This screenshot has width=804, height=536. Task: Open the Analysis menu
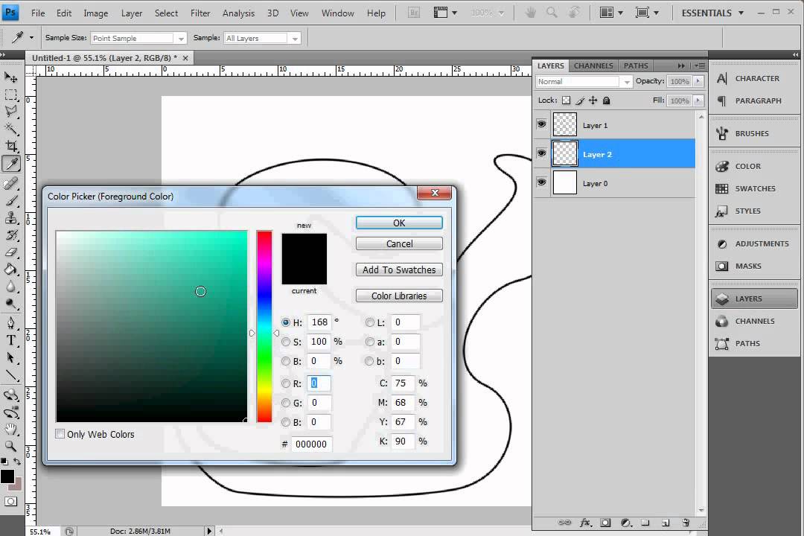coord(238,13)
